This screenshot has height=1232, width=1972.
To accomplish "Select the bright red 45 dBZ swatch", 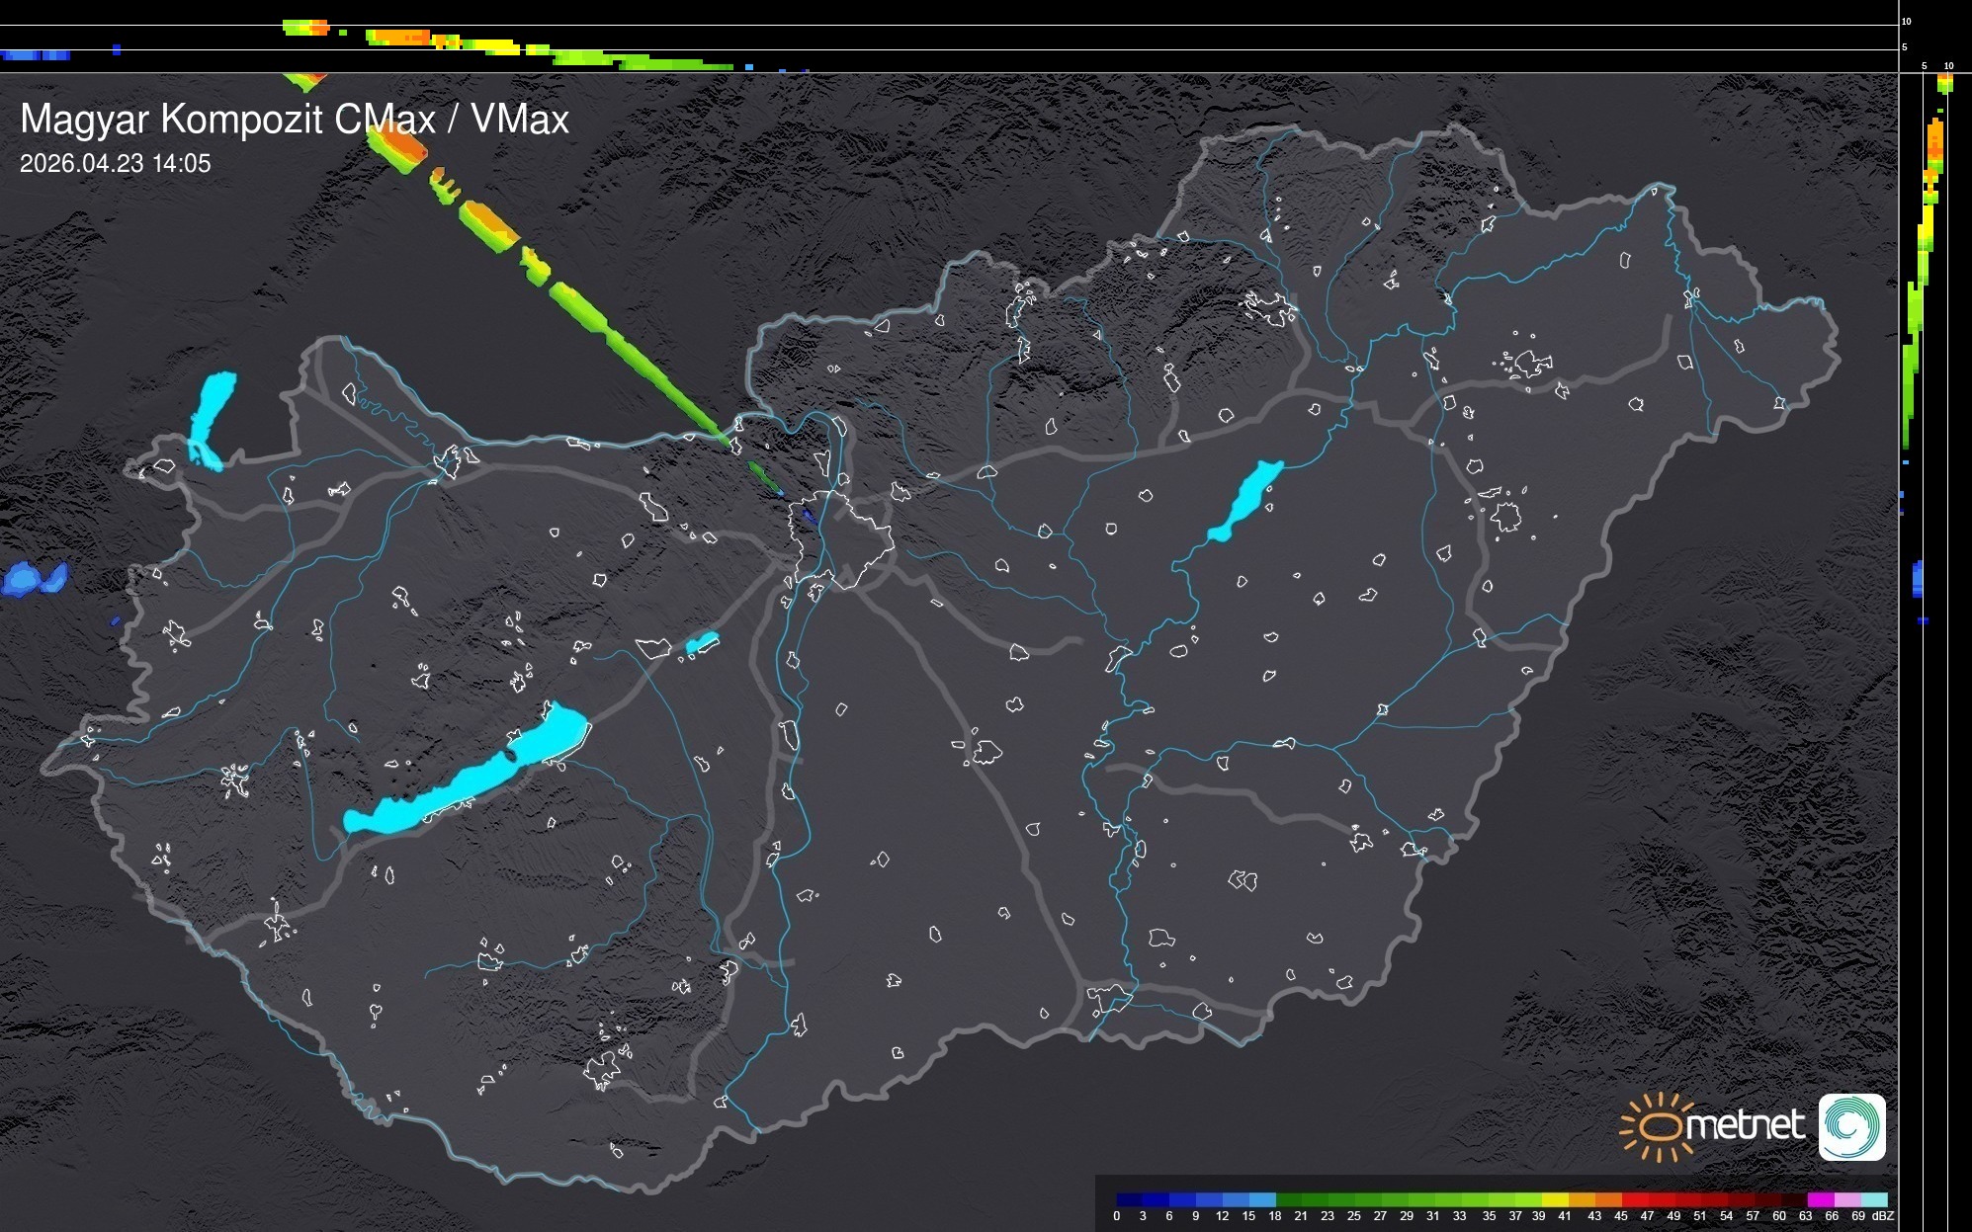I will (1634, 1199).
